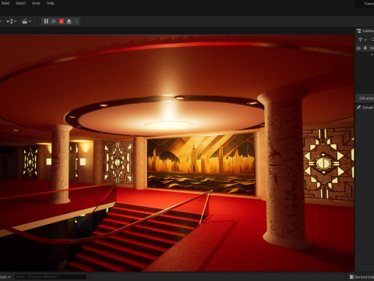The height and width of the screenshot is (281, 374).
Task: Open the cinematics clapperboard dropdown
Action: (26, 21)
